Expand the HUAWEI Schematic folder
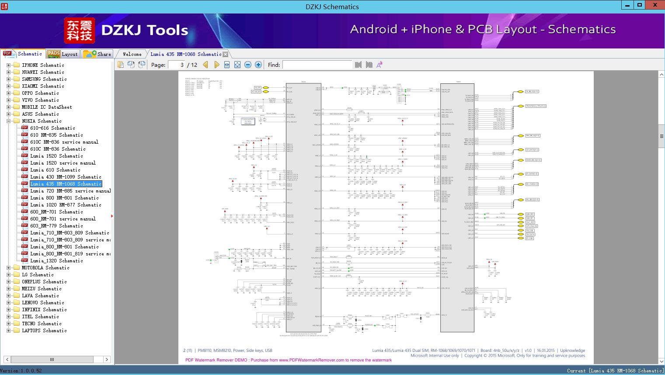Screen dimensions: 665x375 (8, 72)
